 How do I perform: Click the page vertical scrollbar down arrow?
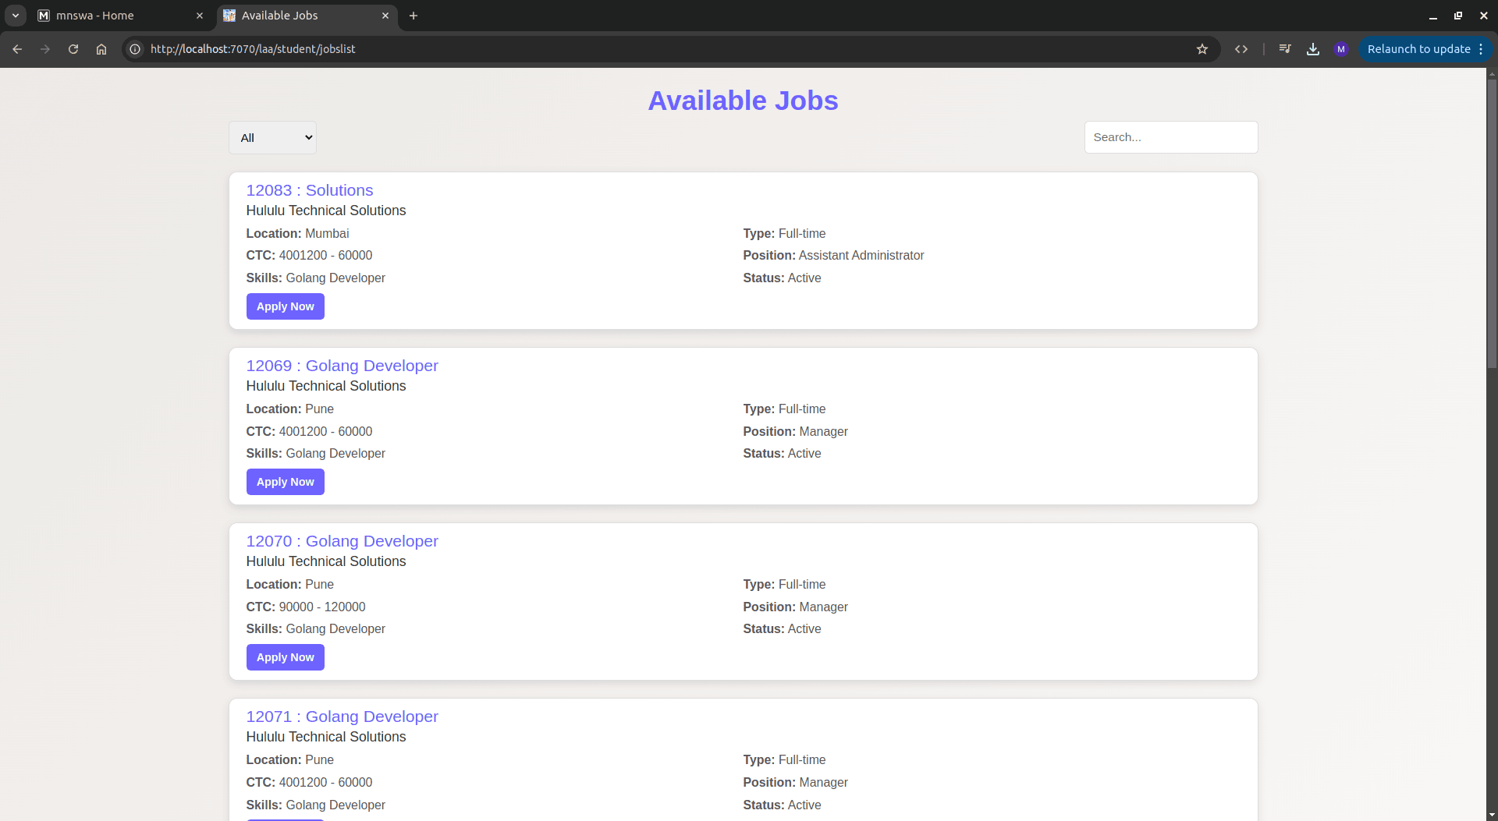1492,815
